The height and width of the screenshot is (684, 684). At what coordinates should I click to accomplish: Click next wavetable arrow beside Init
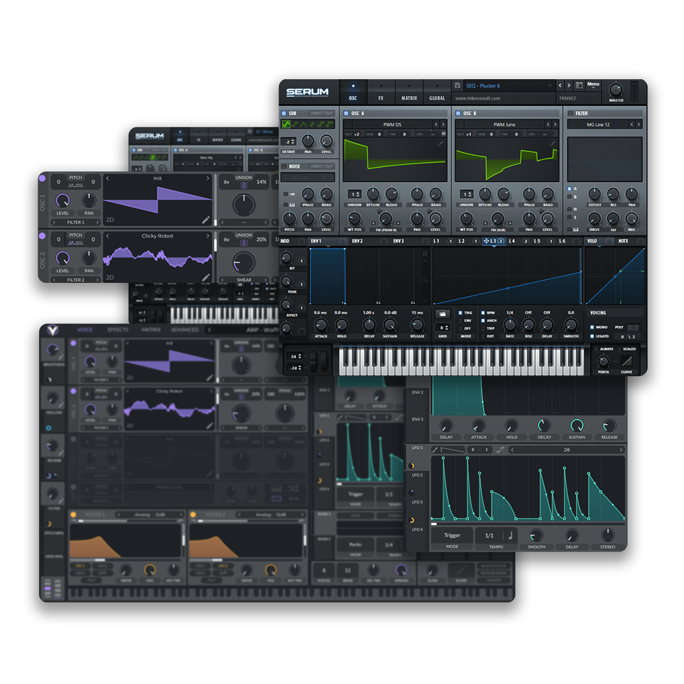coord(208,178)
